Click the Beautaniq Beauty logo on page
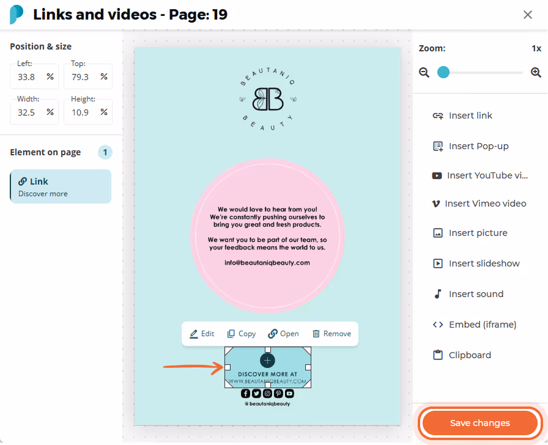Screen dimensions: 548x445 coord(268,100)
